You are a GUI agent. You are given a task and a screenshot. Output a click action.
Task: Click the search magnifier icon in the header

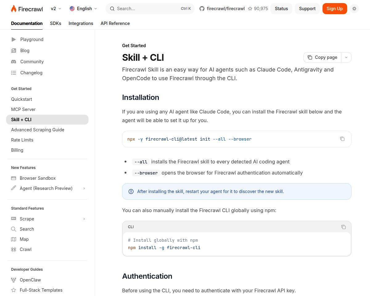point(113,9)
